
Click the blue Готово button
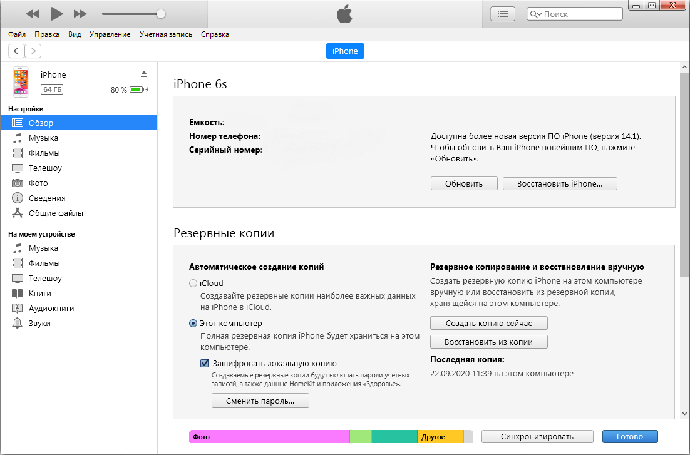click(630, 436)
